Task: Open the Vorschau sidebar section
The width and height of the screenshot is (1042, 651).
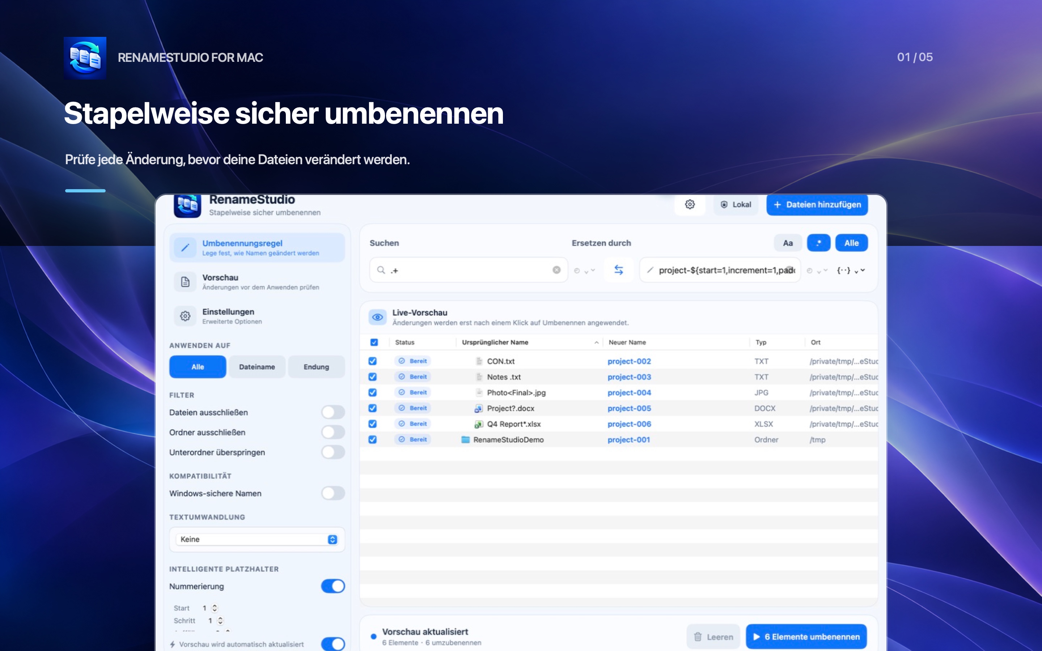Action: coord(257,282)
